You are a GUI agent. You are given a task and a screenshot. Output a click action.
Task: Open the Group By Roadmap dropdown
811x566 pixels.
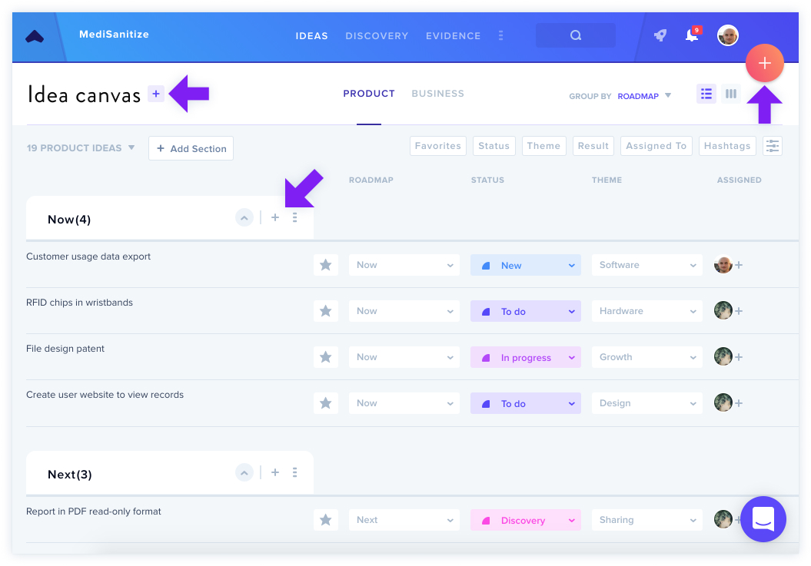tap(644, 96)
